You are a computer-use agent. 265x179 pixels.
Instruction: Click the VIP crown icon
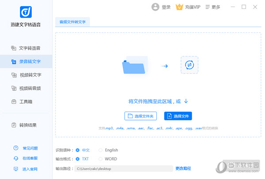tap(179, 7)
